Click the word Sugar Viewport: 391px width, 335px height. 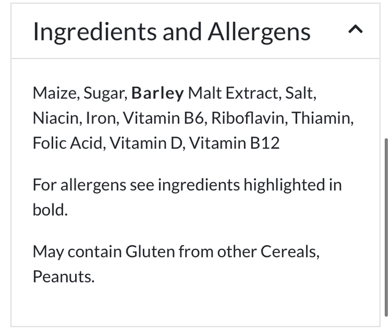pos(105,94)
